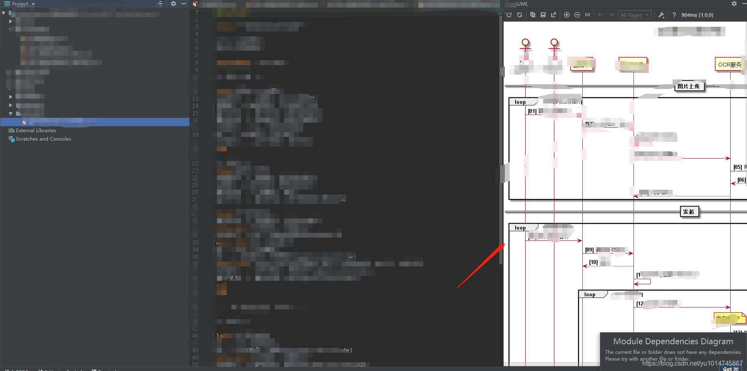Click message label [05] in diagram
This screenshot has width=747, height=371.
pyautogui.click(x=738, y=167)
